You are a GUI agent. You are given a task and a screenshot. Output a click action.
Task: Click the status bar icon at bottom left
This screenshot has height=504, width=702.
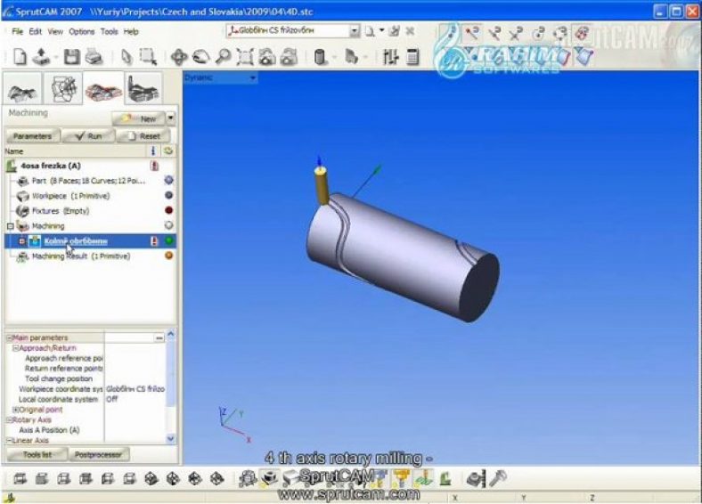pos(10,497)
